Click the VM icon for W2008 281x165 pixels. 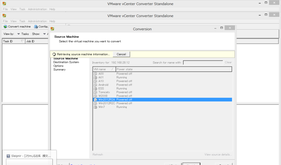95,96
